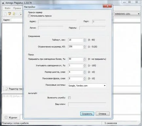This screenshot has height=126, width=142.
Task: Increase Поисковая фраза word count
Action: click(85, 78)
